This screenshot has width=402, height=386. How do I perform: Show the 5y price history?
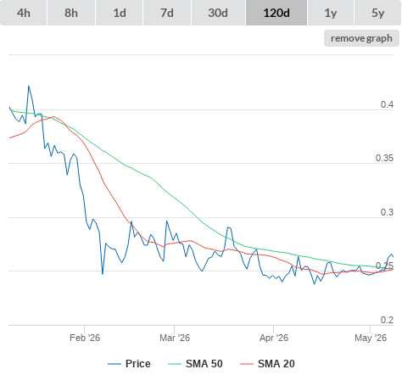377,13
